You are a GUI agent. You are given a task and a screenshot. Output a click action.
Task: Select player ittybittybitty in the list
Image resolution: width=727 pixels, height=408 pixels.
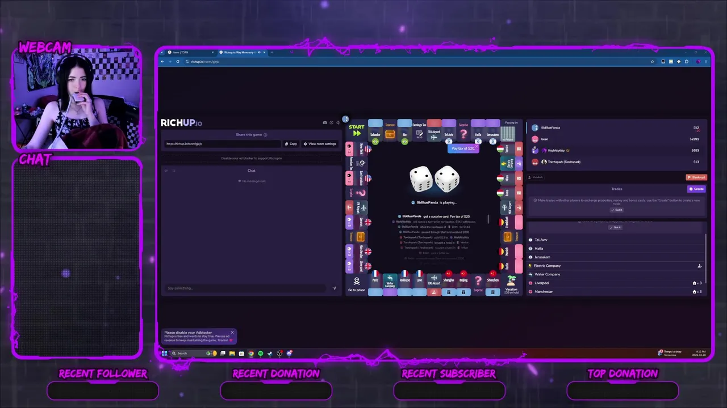[616, 150]
